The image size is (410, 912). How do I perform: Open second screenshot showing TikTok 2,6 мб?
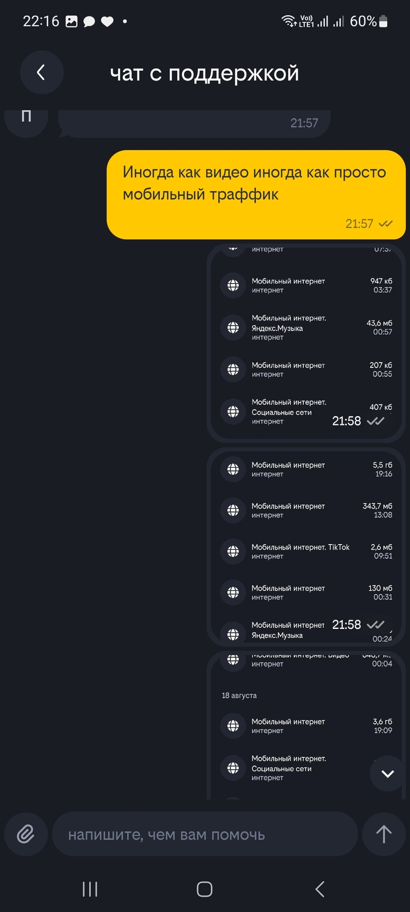306,551
